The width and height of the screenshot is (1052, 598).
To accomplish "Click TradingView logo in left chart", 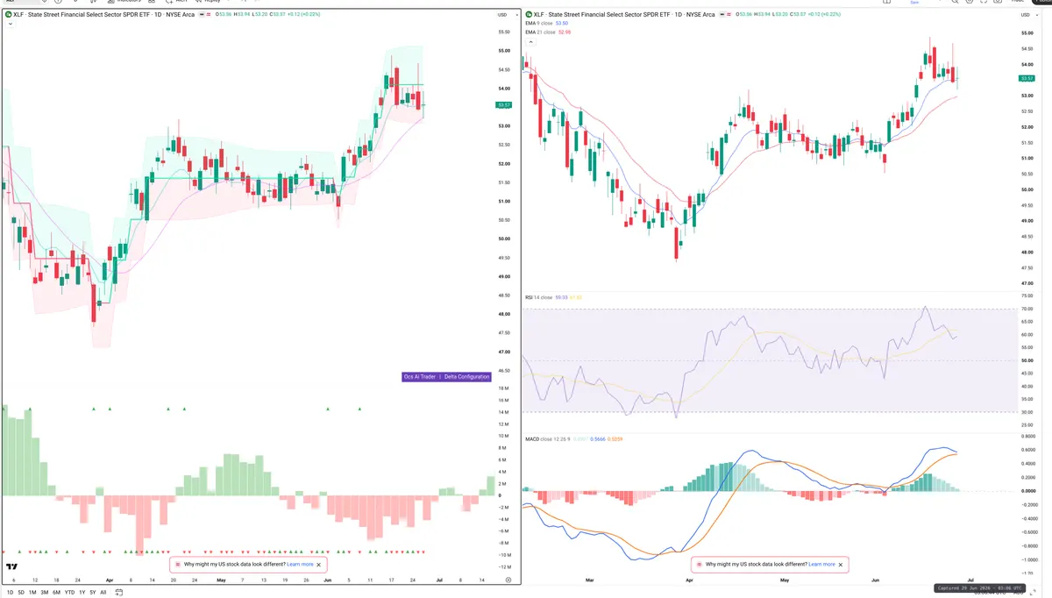I will point(12,567).
